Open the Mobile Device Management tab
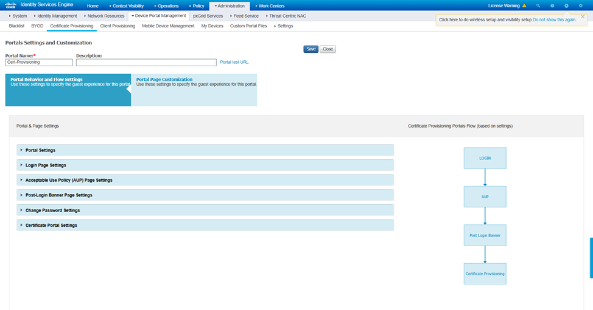Viewport: 593px width, 310px height. click(x=168, y=26)
